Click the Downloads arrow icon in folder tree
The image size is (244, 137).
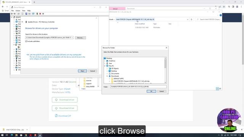[110, 76]
